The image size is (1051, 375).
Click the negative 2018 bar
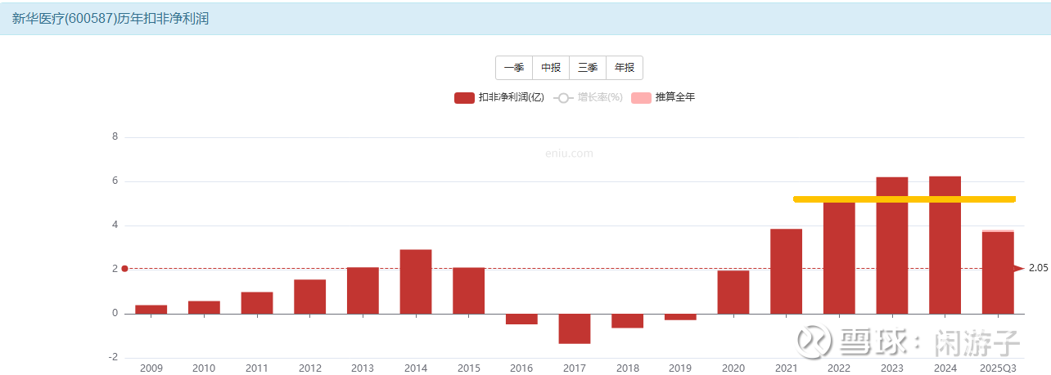click(x=628, y=321)
